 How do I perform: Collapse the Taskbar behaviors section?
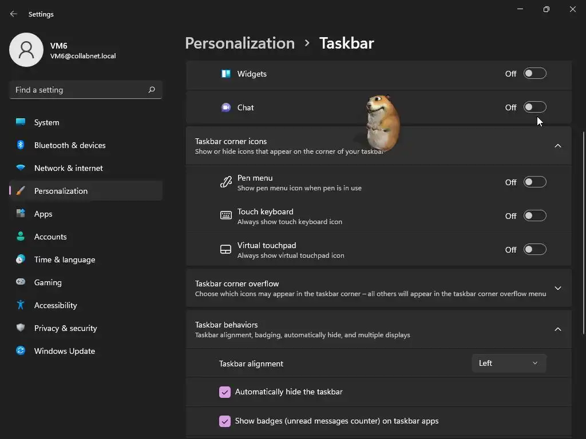pyautogui.click(x=557, y=329)
